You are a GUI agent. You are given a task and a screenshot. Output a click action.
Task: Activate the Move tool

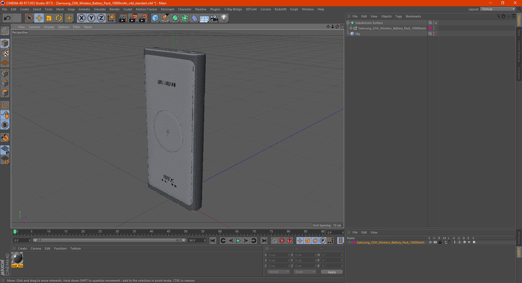[x=39, y=18]
